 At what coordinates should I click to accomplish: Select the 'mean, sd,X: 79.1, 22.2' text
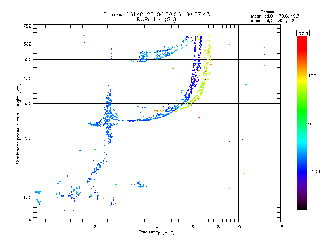tap(274, 21)
